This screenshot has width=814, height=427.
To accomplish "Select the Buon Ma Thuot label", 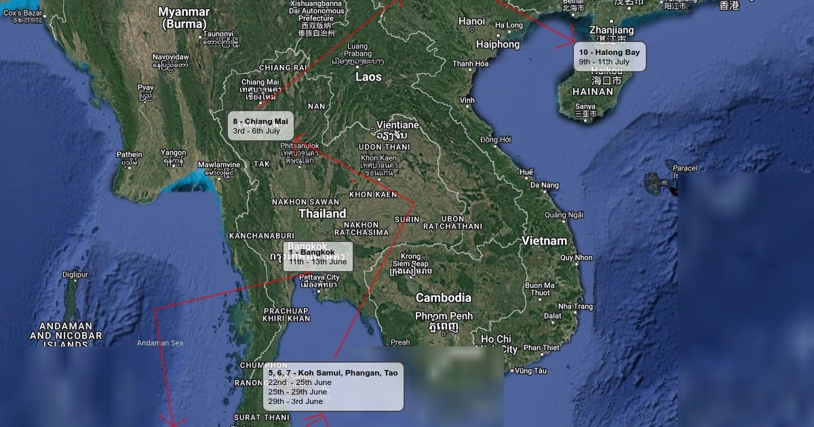I will [540, 289].
